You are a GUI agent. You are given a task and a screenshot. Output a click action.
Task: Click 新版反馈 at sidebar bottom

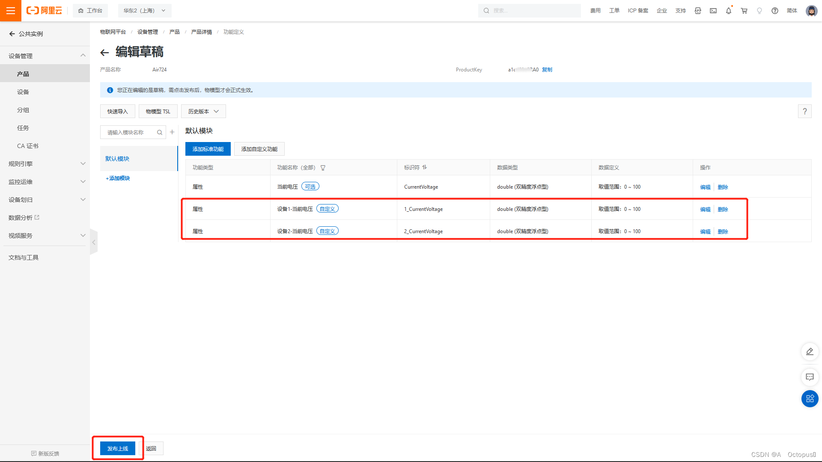click(45, 453)
